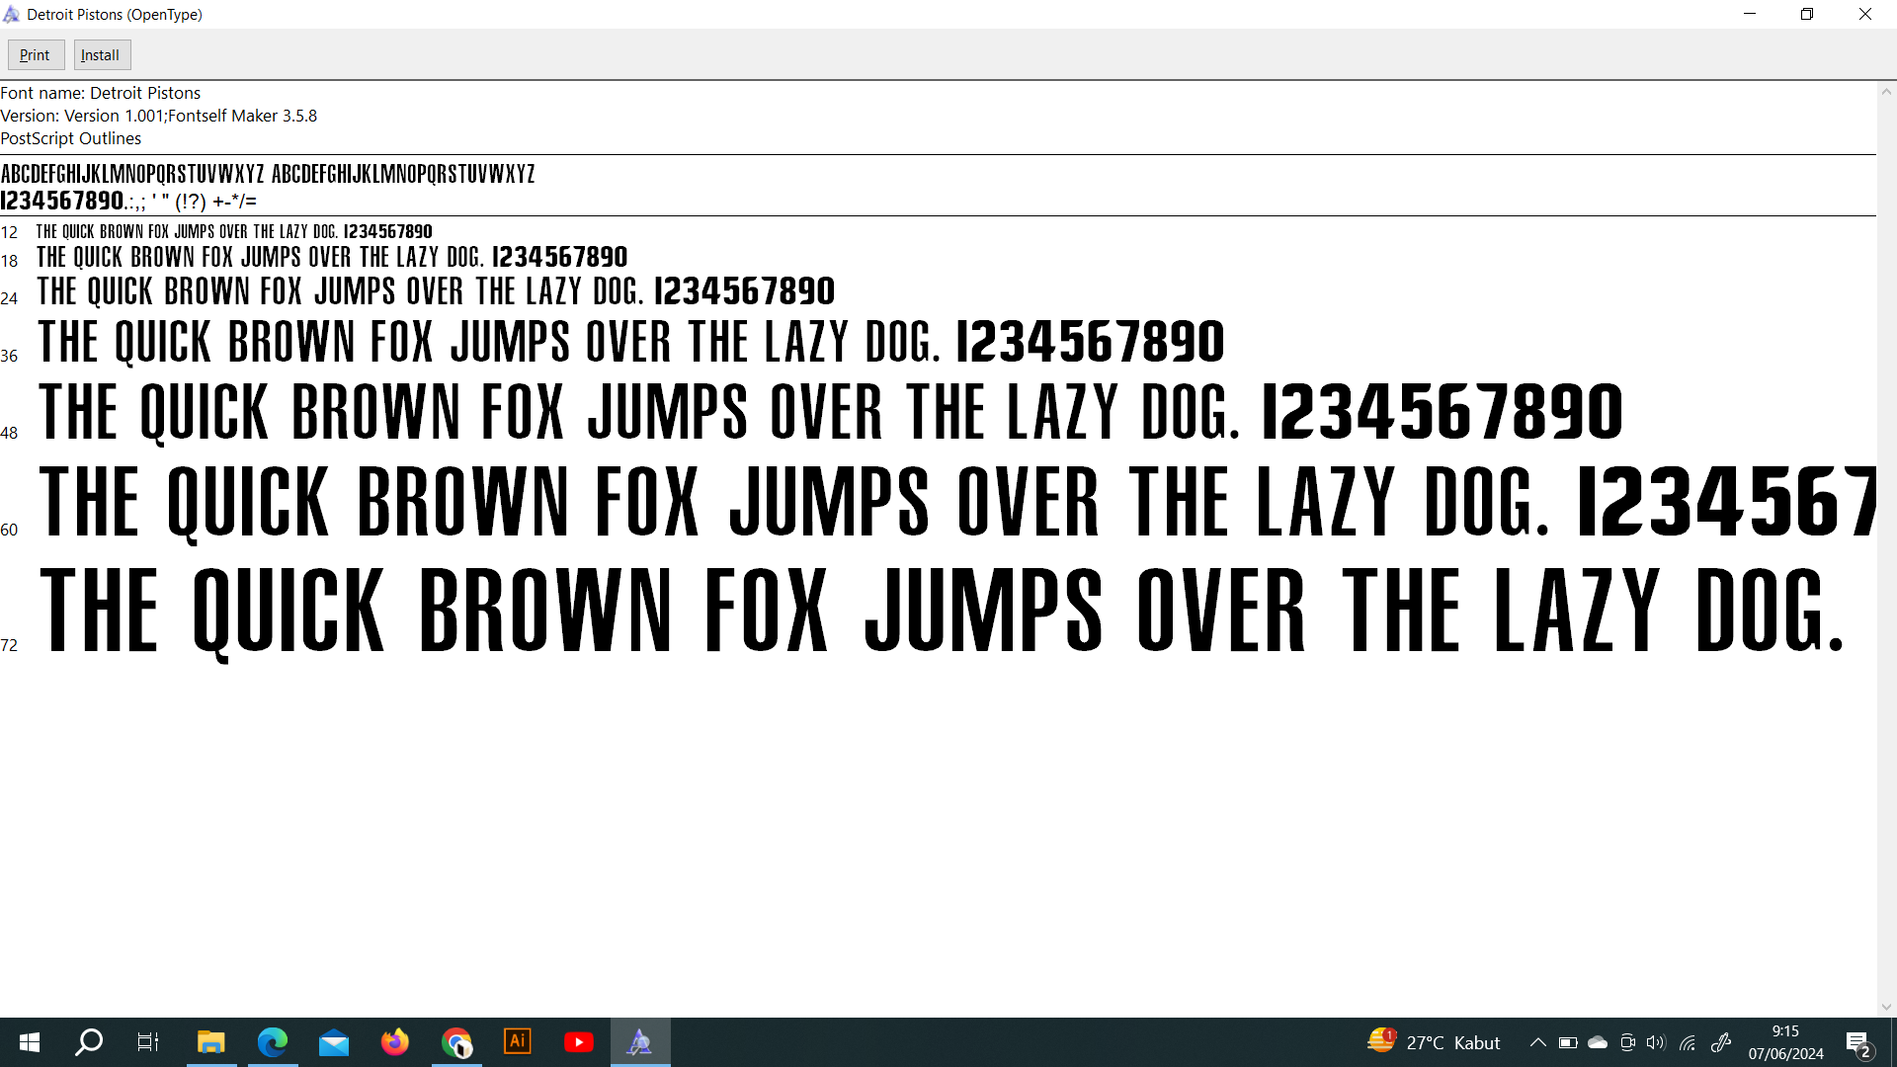Open Task View icon
This screenshot has height=1067, width=1897.
click(x=148, y=1042)
